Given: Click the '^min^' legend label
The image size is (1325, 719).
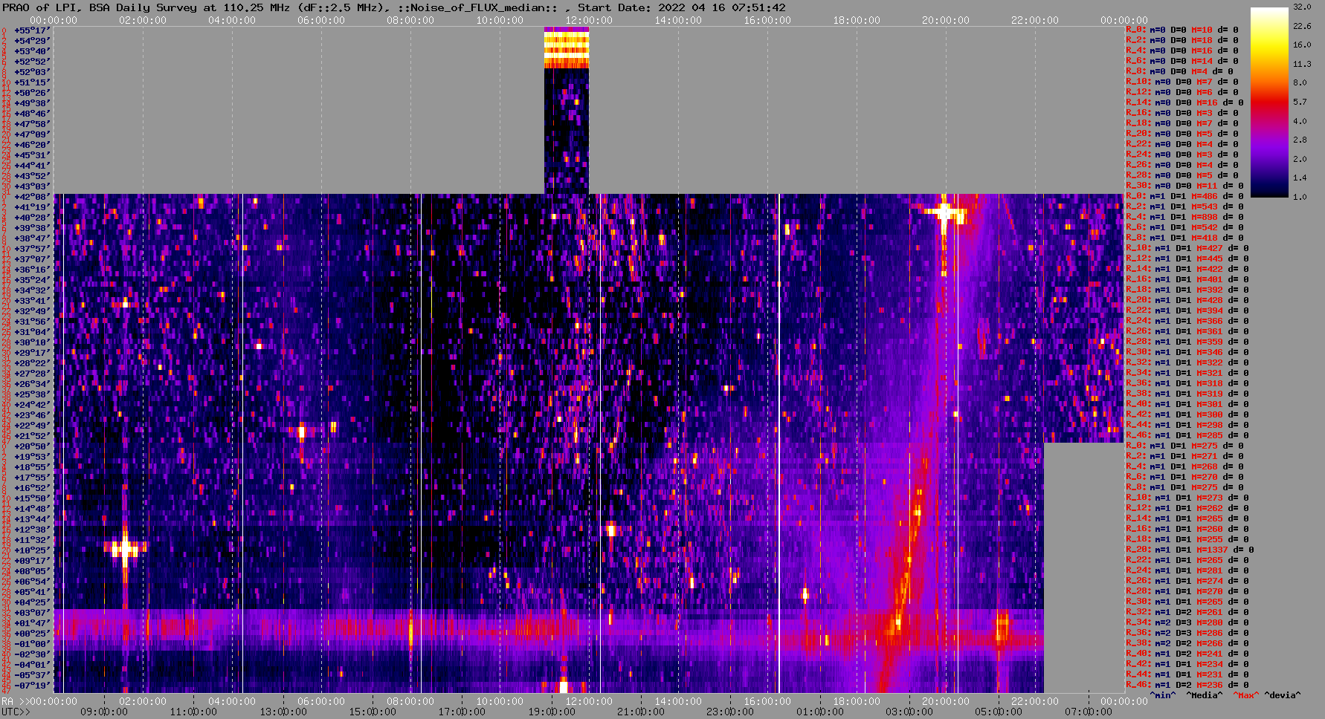Looking at the screenshot, I should pos(1163,696).
